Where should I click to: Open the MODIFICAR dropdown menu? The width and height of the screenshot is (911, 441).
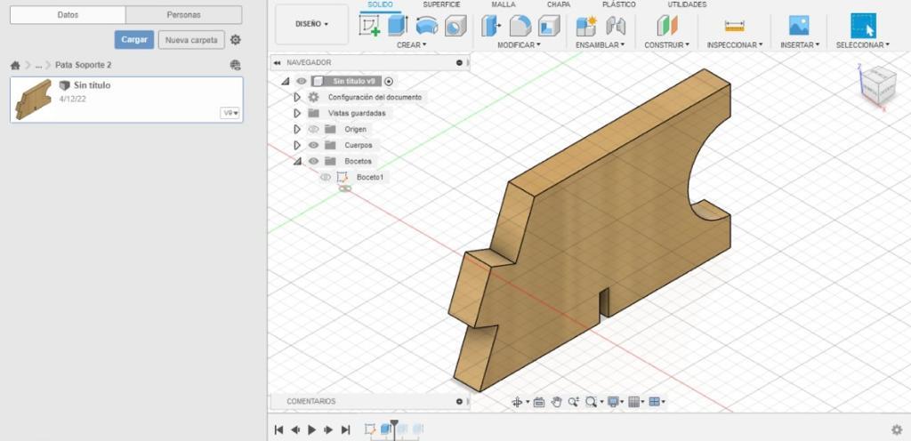519,44
